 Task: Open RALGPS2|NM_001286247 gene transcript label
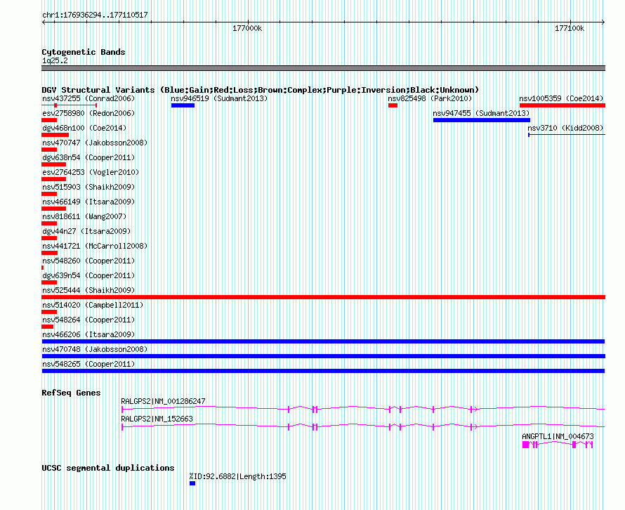[163, 401]
